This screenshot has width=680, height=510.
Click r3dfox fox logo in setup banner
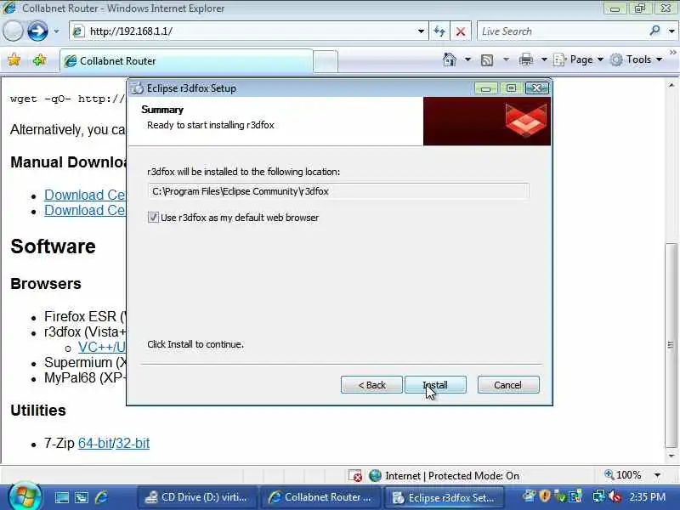coord(525,120)
